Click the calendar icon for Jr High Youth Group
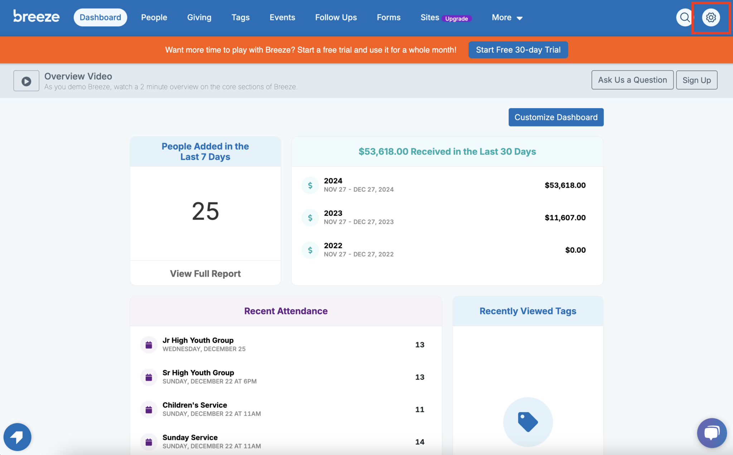The height and width of the screenshot is (455, 733). (x=149, y=345)
